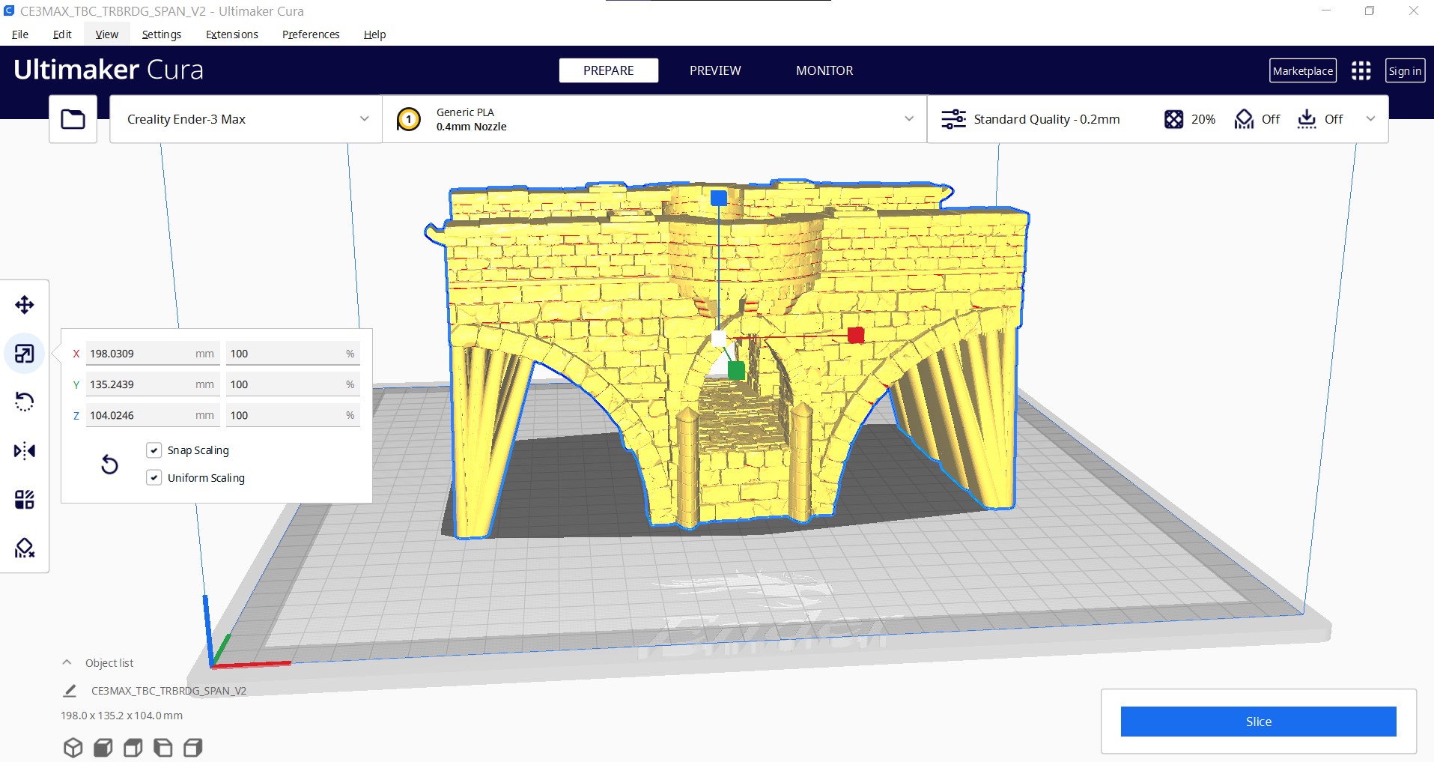Viewport: 1434px width, 762px height.
Task: Toggle the Snap Scaling checkbox
Action: click(x=154, y=450)
